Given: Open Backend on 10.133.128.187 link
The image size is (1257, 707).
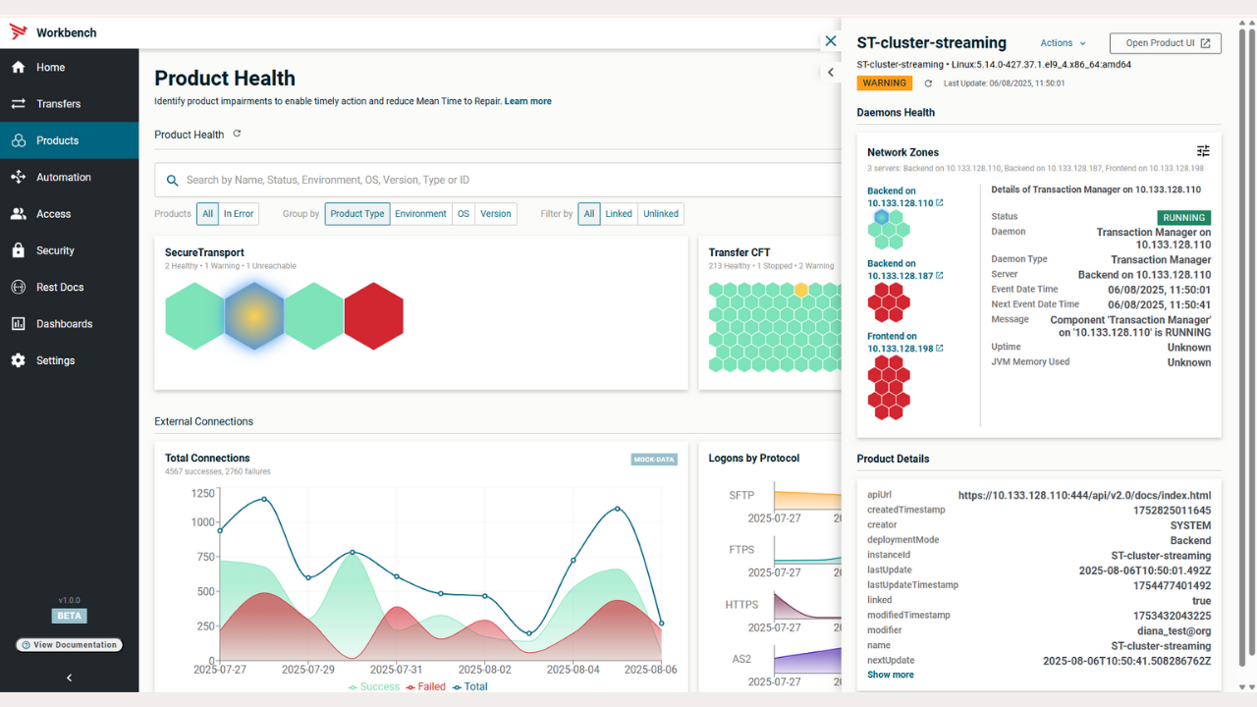Looking at the screenshot, I should coord(904,270).
